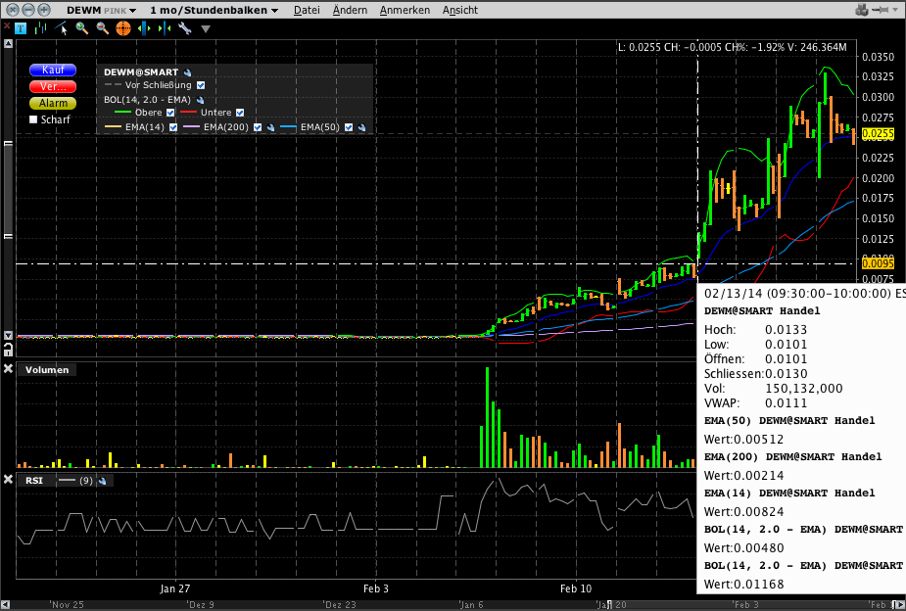Click the grouped cubes icon in title bar
Screen dimensions: 906x611
[862, 10]
